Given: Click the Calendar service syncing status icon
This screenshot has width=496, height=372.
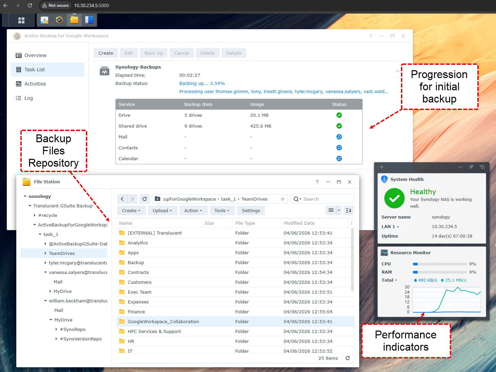Looking at the screenshot, I should (339, 159).
